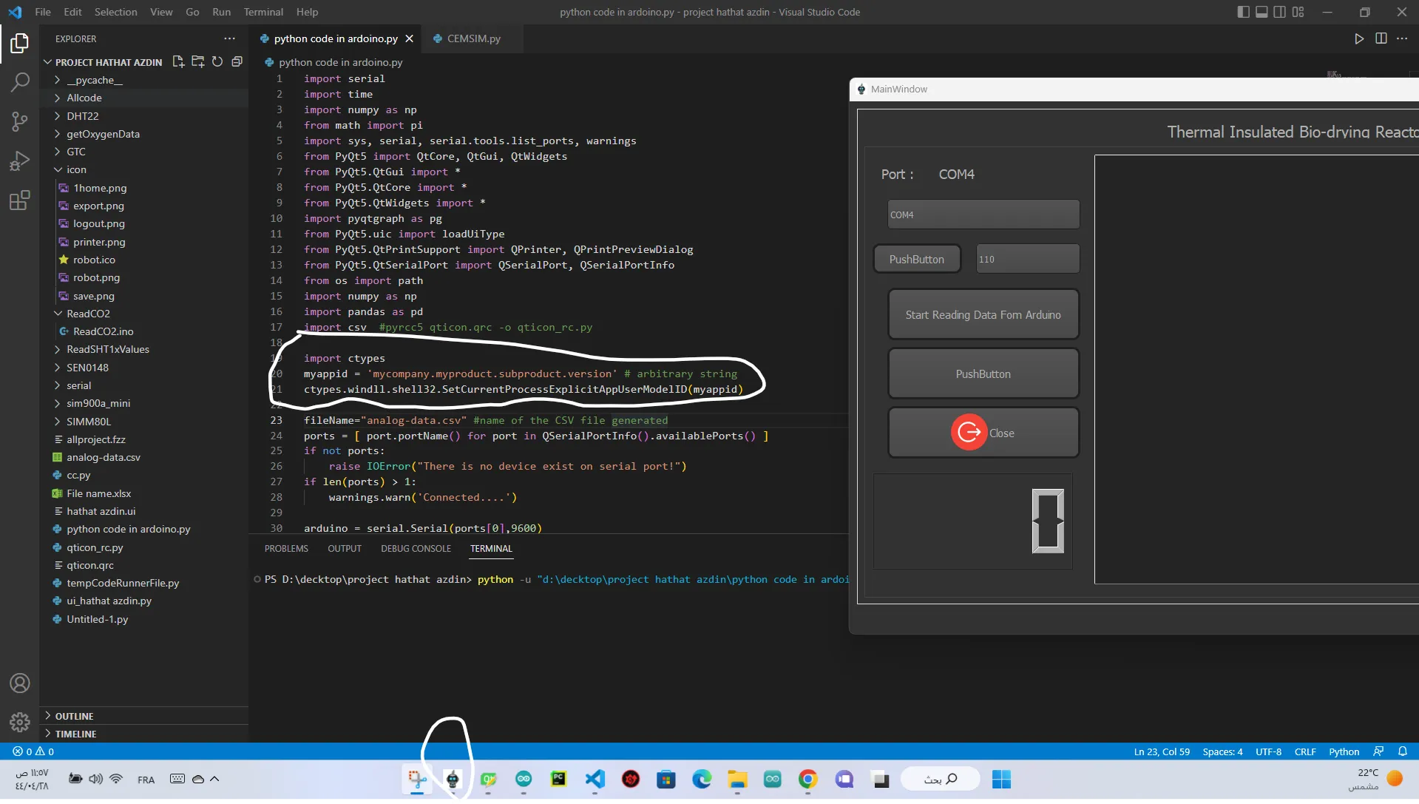Open the Explorer view in activity bar
The height and width of the screenshot is (804, 1419).
point(20,44)
